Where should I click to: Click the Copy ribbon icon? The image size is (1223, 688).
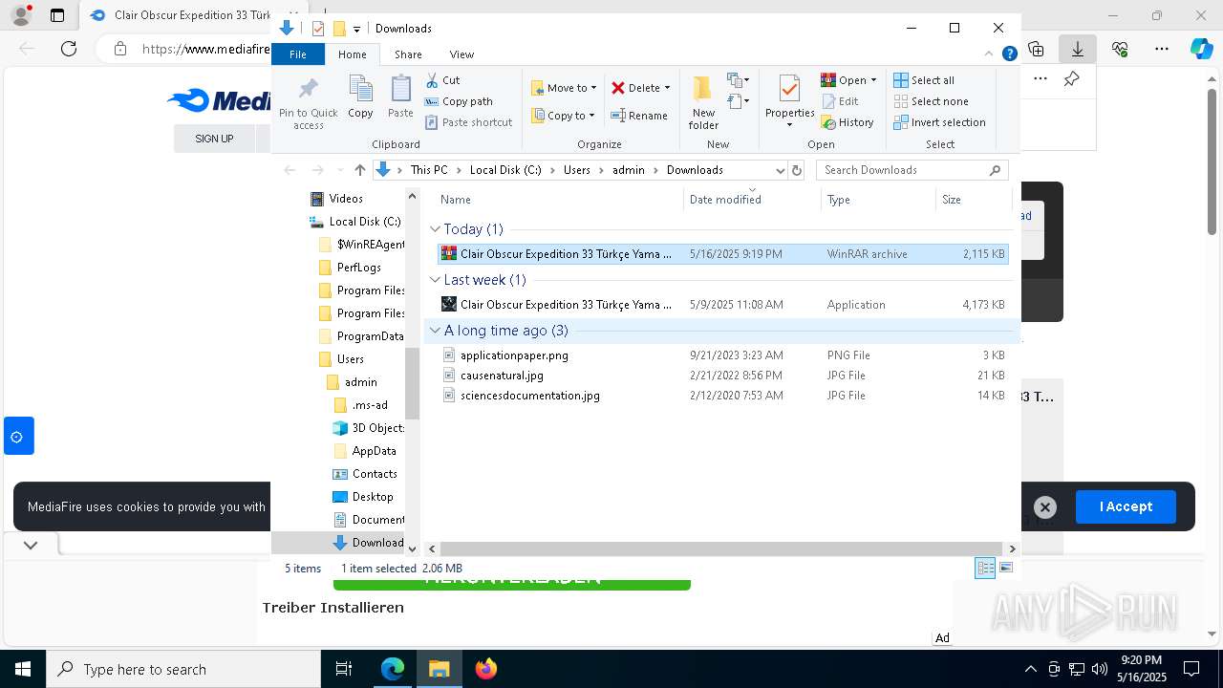click(360, 97)
